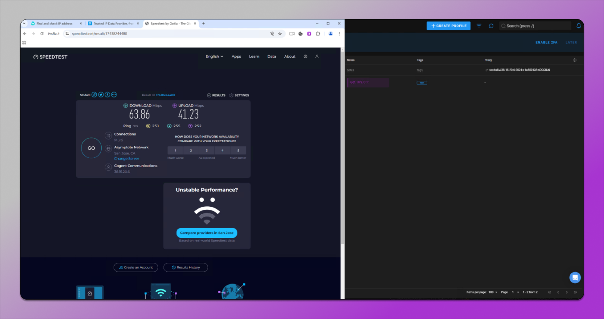Image resolution: width=604 pixels, height=319 pixels.
Task: Open the Chrome profile avatar icon
Action: pyautogui.click(x=331, y=34)
